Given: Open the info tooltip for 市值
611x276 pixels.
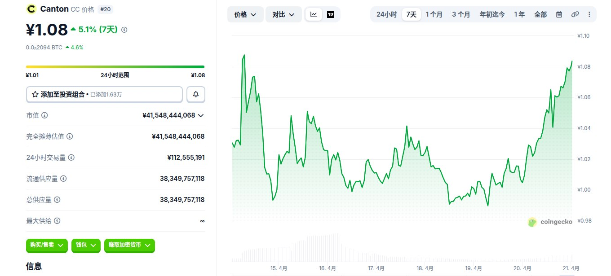Looking at the screenshot, I should (x=44, y=115).
